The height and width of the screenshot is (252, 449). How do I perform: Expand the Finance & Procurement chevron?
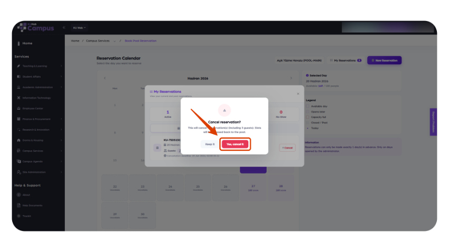[61, 119]
